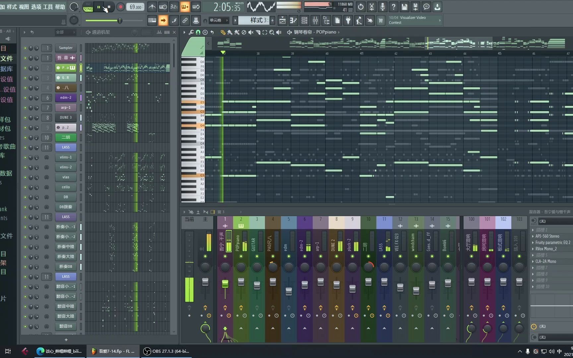The image size is (573, 358).
Task: Toggle the 3-2-1 countdown icon
Action: pos(174,7)
